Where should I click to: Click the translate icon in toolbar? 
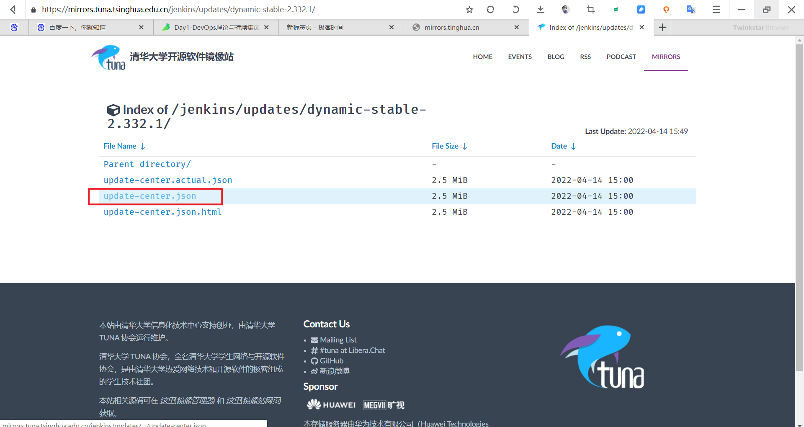coord(691,9)
